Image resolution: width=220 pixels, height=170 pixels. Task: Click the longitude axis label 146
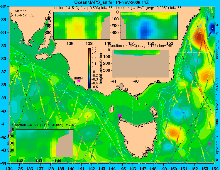pos(133,168)
